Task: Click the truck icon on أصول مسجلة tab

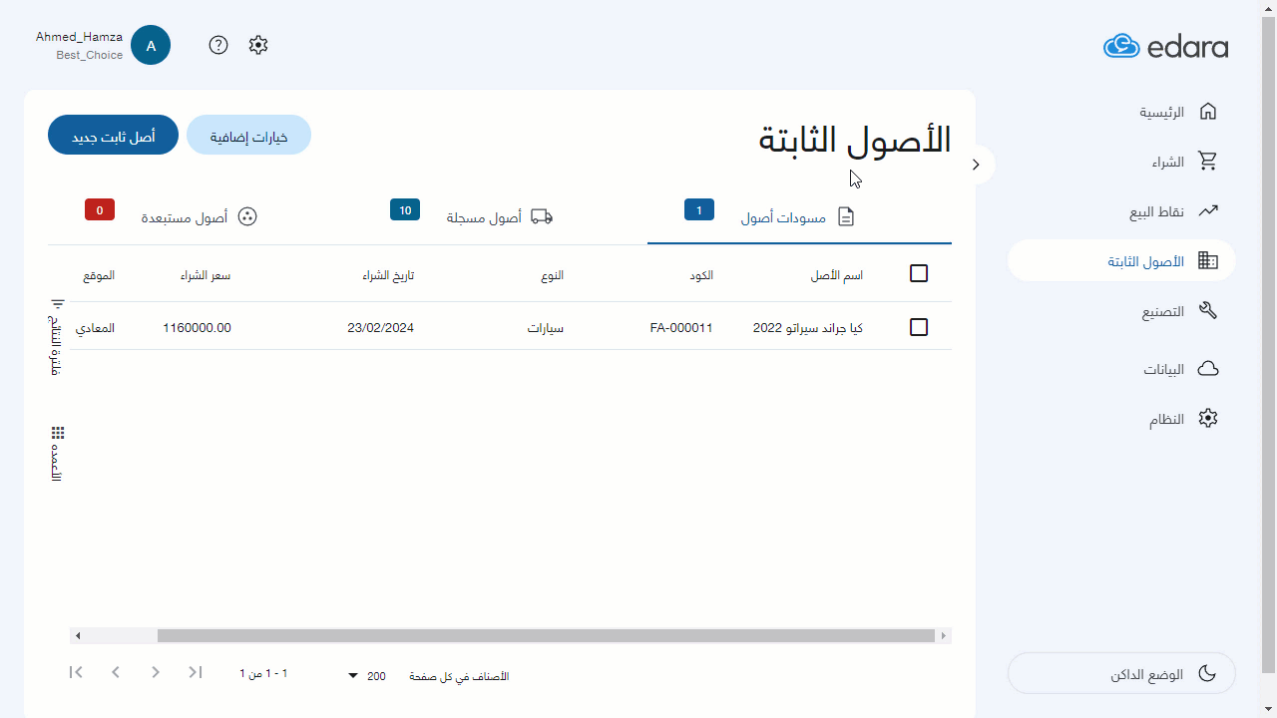Action: (542, 216)
